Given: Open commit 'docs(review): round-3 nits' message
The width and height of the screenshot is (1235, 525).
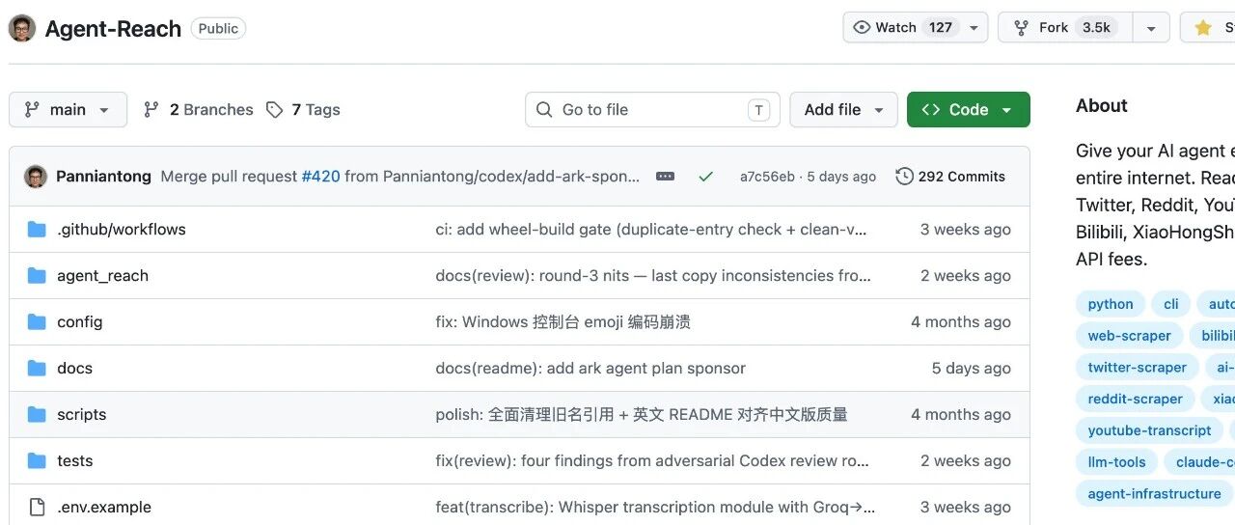Looking at the screenshot, I should pyautogui.click(x=653, y=275).
